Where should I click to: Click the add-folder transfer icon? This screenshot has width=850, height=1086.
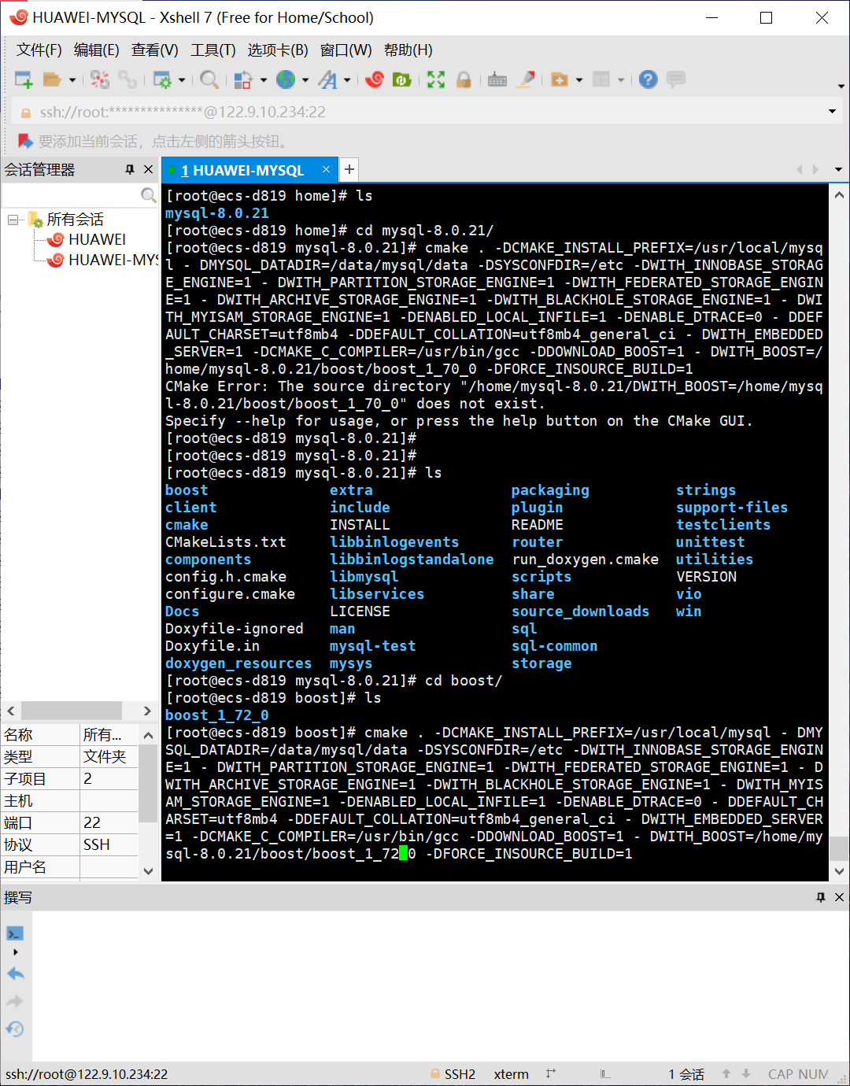point(560,79)
